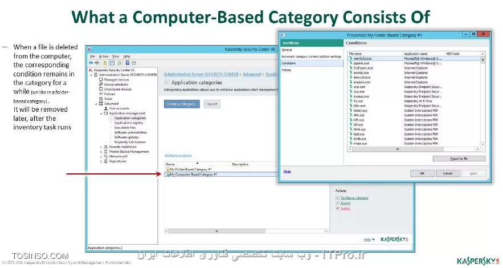Click the Administration Server icon in tree
The image size is (503, 268).
[x=96, y=75]
